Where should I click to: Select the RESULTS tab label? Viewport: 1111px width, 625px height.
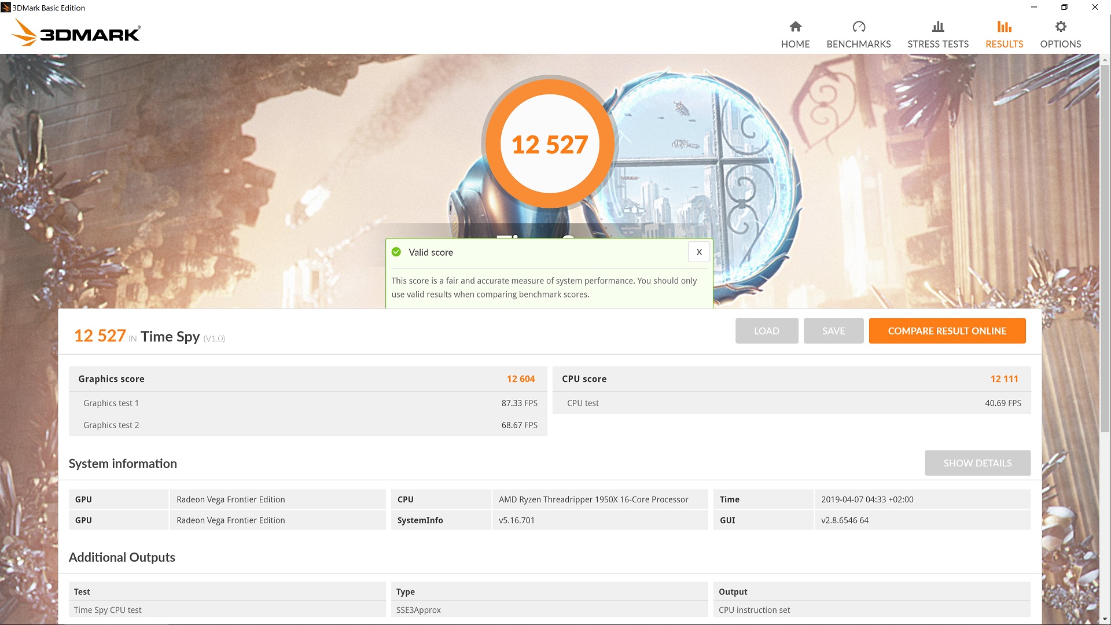1004,44
